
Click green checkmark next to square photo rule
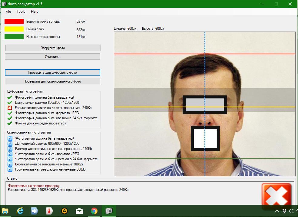tap(10, 97)
